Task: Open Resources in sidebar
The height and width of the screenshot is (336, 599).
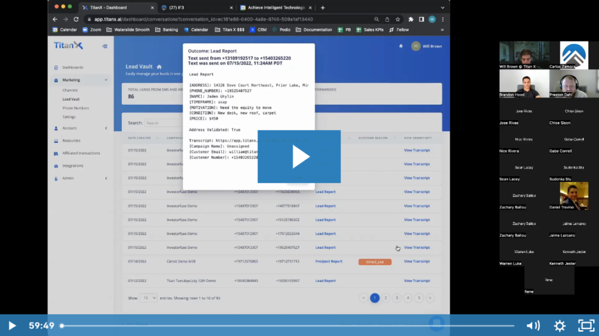Action: pos(71,140)
